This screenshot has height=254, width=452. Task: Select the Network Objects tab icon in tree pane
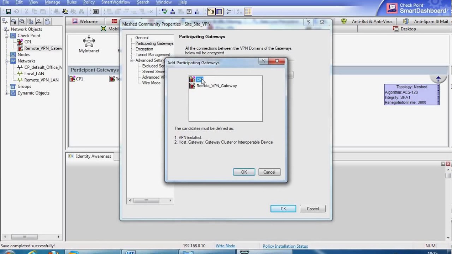coord(5,21)
